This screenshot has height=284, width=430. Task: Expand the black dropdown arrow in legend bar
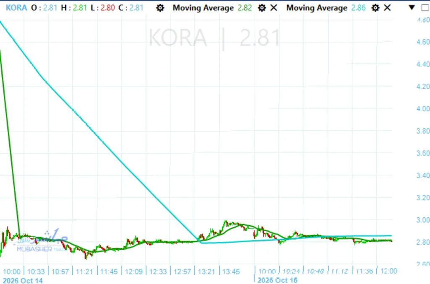click(x=412, y=8)
